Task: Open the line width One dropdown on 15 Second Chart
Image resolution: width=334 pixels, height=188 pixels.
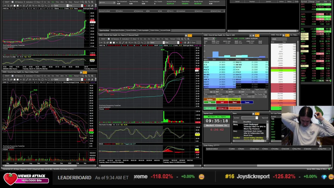Action: (178, 43)
